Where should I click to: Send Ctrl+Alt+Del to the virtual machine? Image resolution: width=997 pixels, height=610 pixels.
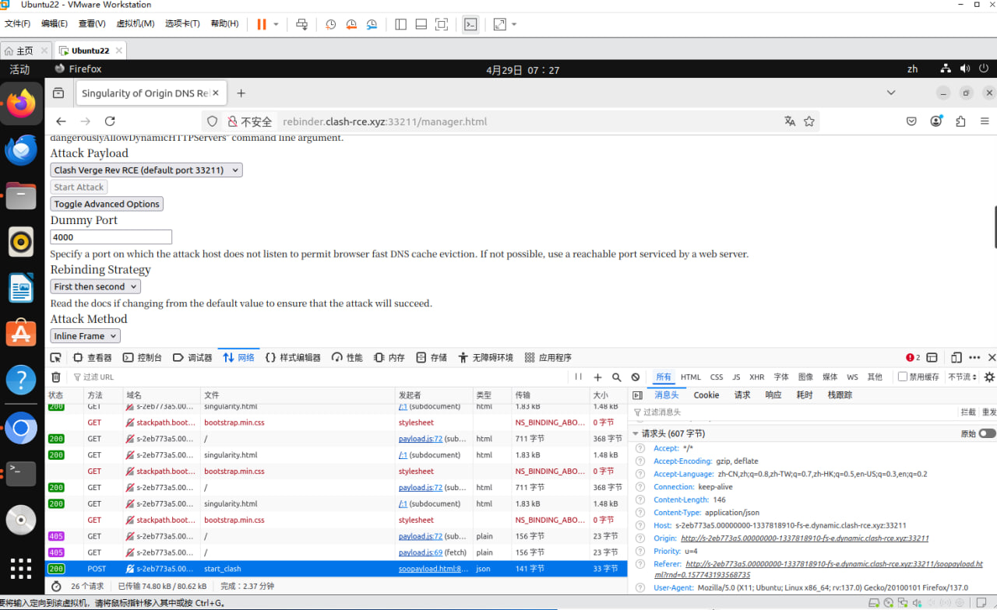302,24
